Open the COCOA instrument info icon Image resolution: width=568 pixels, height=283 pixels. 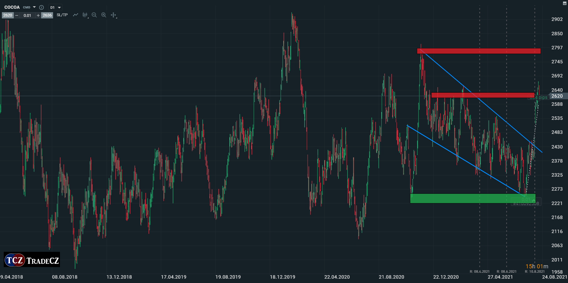[x=42, y=7]
